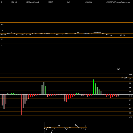Image resolution: width=133 pixels, height=133 pixels.
Task: Click the MR axis label '-100'
Action: (130, 117)
